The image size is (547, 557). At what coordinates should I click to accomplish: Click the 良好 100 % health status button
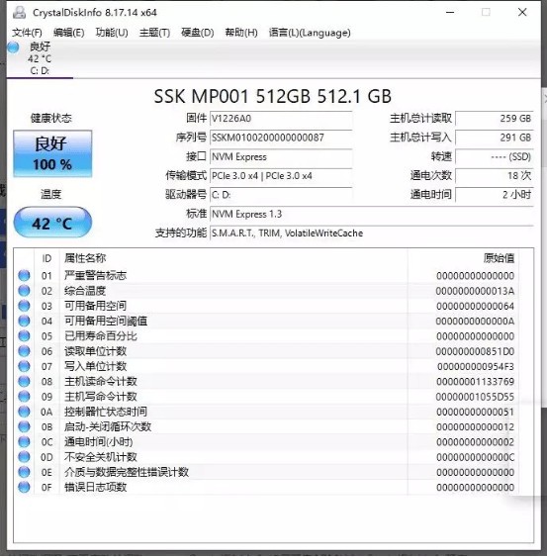pos(52,153)
